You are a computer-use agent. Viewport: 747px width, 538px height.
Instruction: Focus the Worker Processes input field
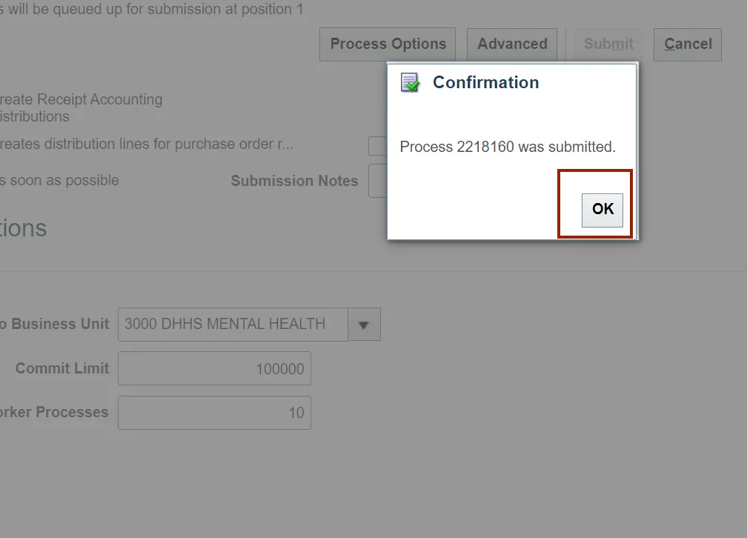pyautogui.click(x=214, y=414)
